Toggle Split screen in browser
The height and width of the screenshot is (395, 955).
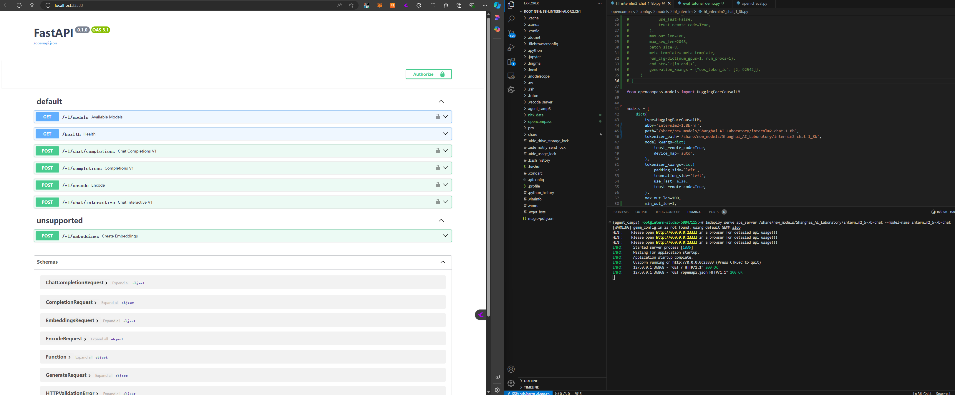(x=433, y=5)
